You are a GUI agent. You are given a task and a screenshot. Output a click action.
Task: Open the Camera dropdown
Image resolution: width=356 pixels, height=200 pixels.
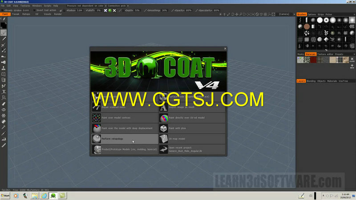click(287, 14)
